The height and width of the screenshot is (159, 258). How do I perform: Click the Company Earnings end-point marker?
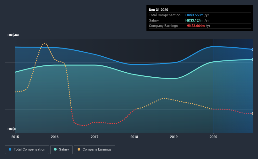[x=253, y=113]
